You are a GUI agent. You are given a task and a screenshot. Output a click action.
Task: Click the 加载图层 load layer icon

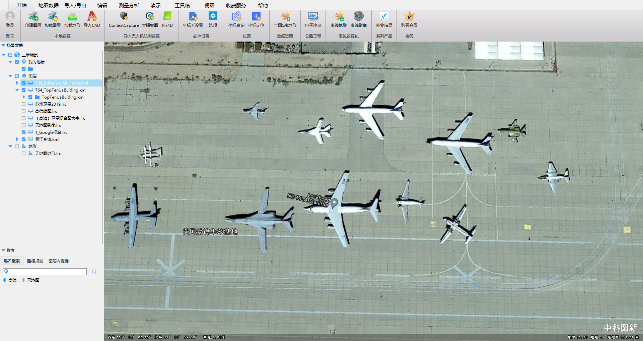click(x=53, y=16)
